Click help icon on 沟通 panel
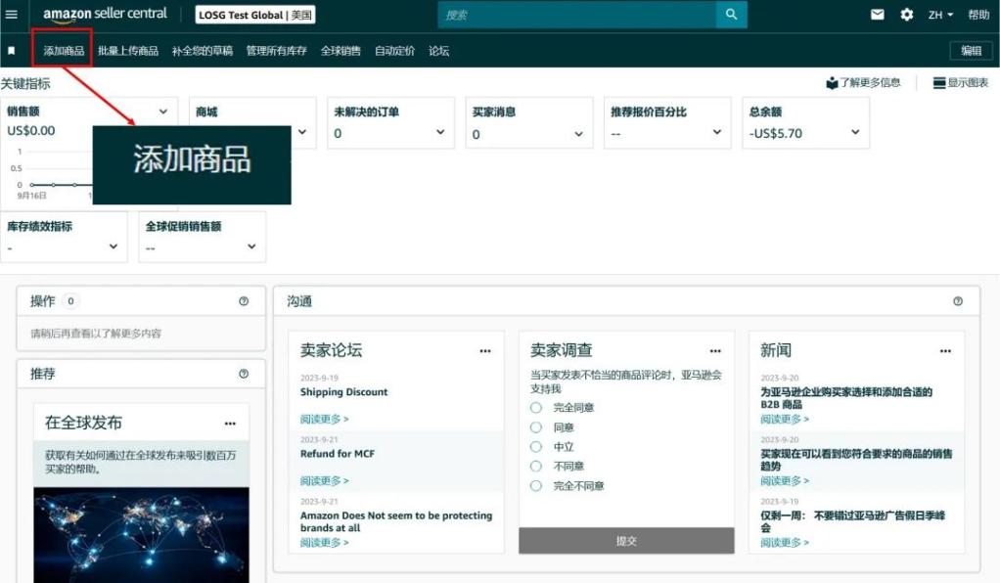 (957, 301)
